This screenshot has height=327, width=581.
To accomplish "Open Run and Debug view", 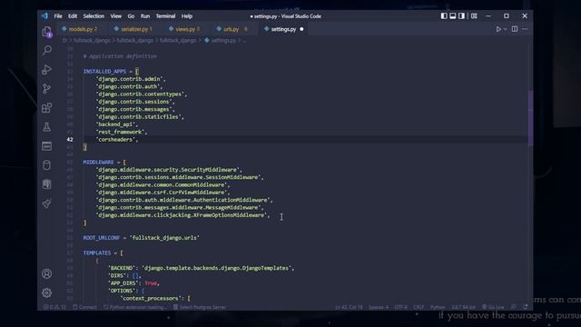I will pyautogui.click(x=46, y=69).
